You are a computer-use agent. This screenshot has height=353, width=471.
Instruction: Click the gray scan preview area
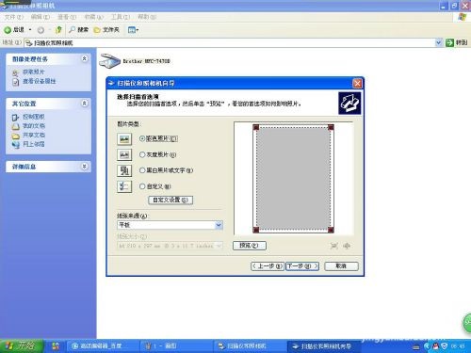pyautogui.click(x=293, y=179)
